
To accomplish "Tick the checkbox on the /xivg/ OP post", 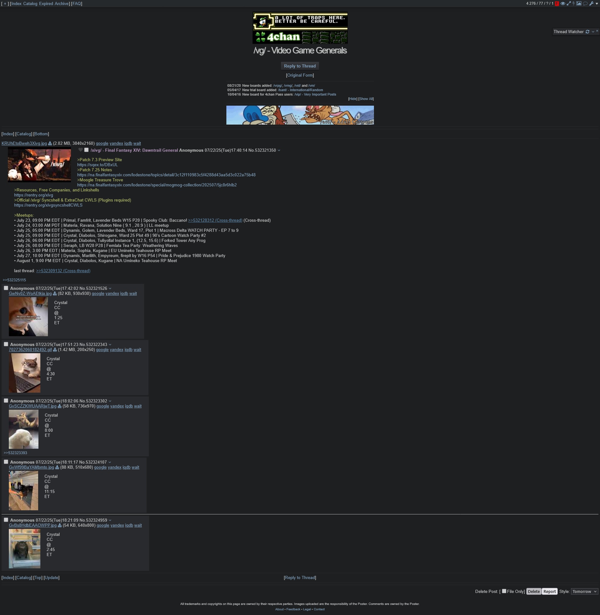I will (86, 150).
